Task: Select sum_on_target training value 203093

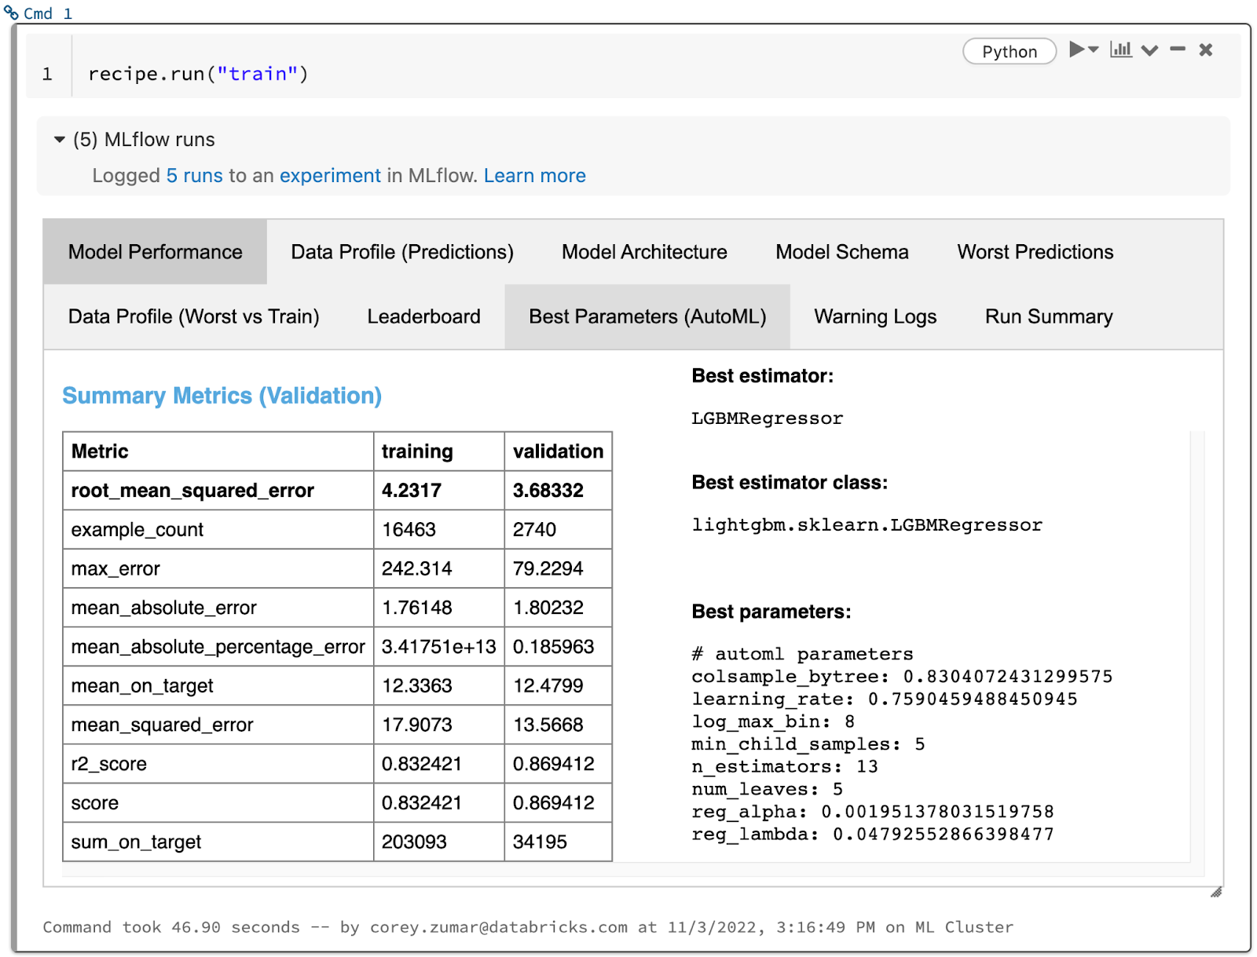Action: (x=438, y=842)
